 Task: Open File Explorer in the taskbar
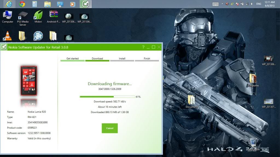click(x=47, y=4)
